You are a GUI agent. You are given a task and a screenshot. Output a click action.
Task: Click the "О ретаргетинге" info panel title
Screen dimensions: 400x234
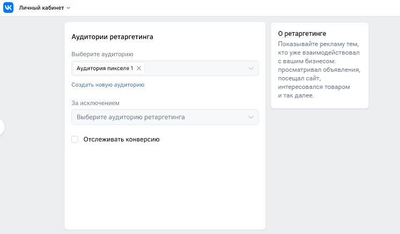tap(302, 33)
